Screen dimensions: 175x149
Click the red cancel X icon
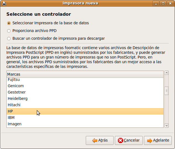[120, 140]
